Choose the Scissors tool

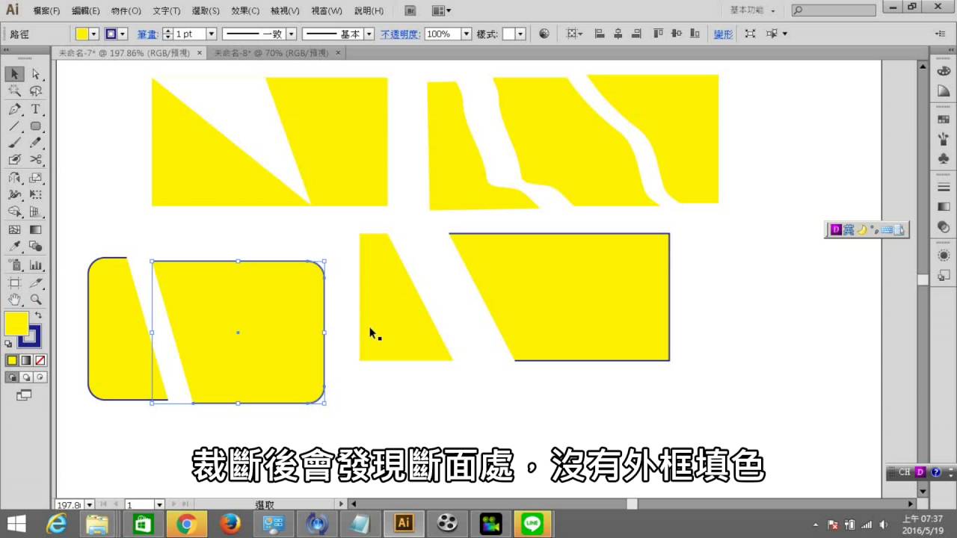(35, 160)
